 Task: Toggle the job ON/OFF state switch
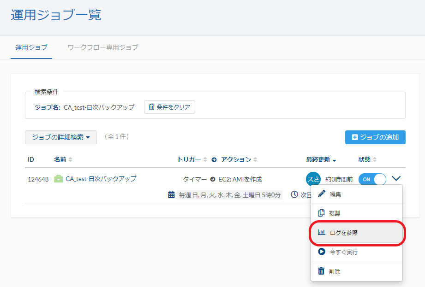372,179
